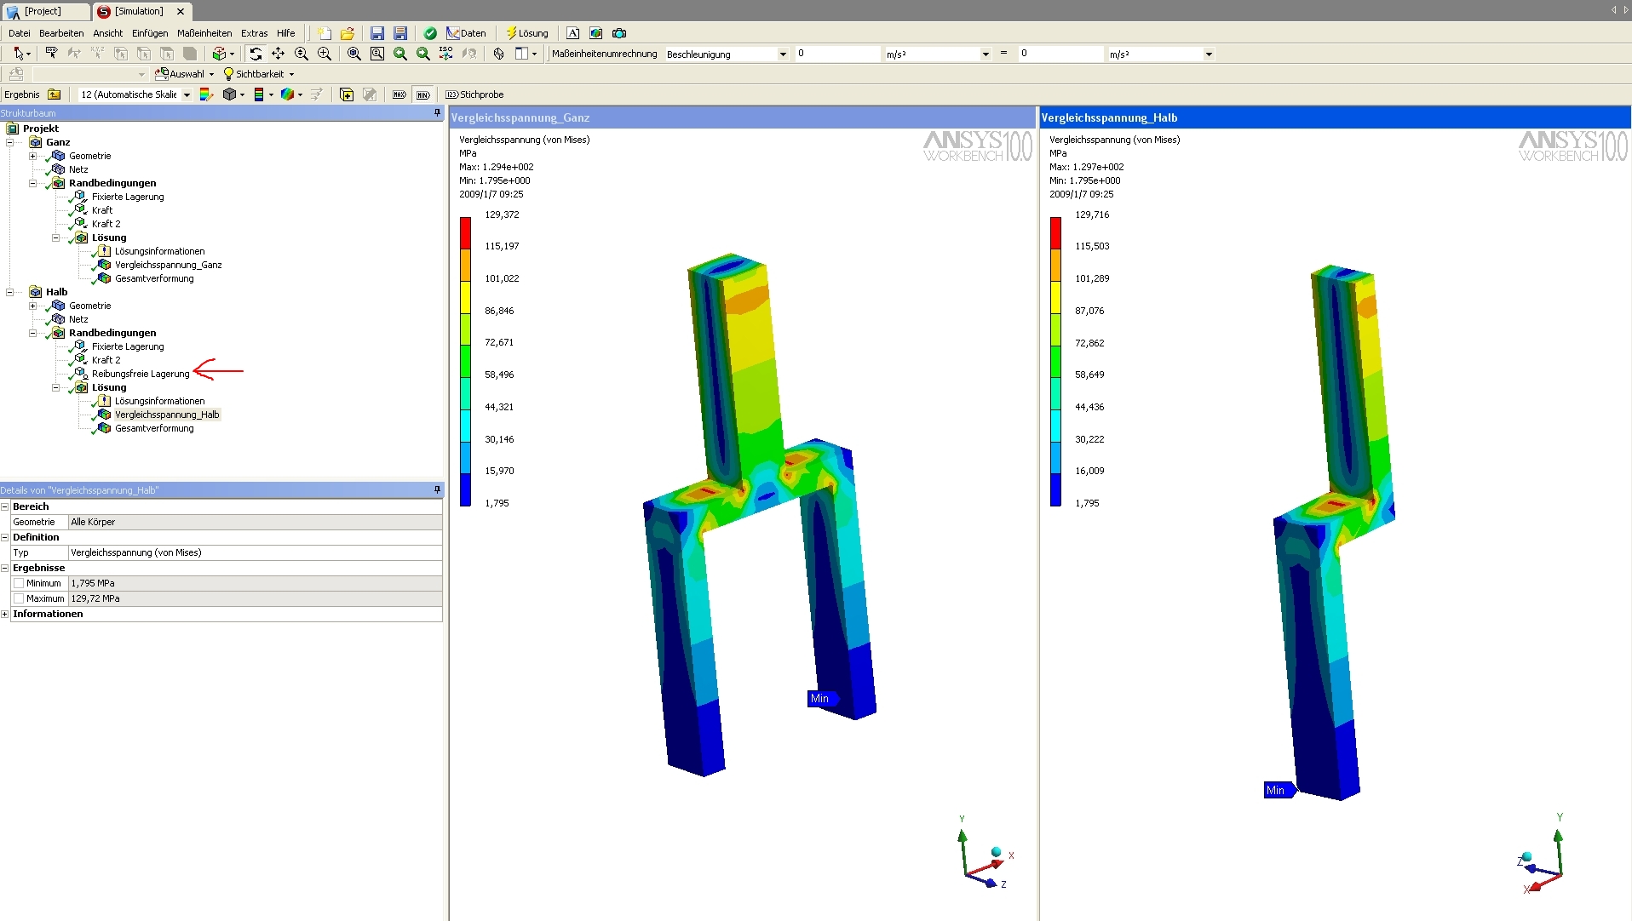Click the green checkmark icon

coord(430,33)
